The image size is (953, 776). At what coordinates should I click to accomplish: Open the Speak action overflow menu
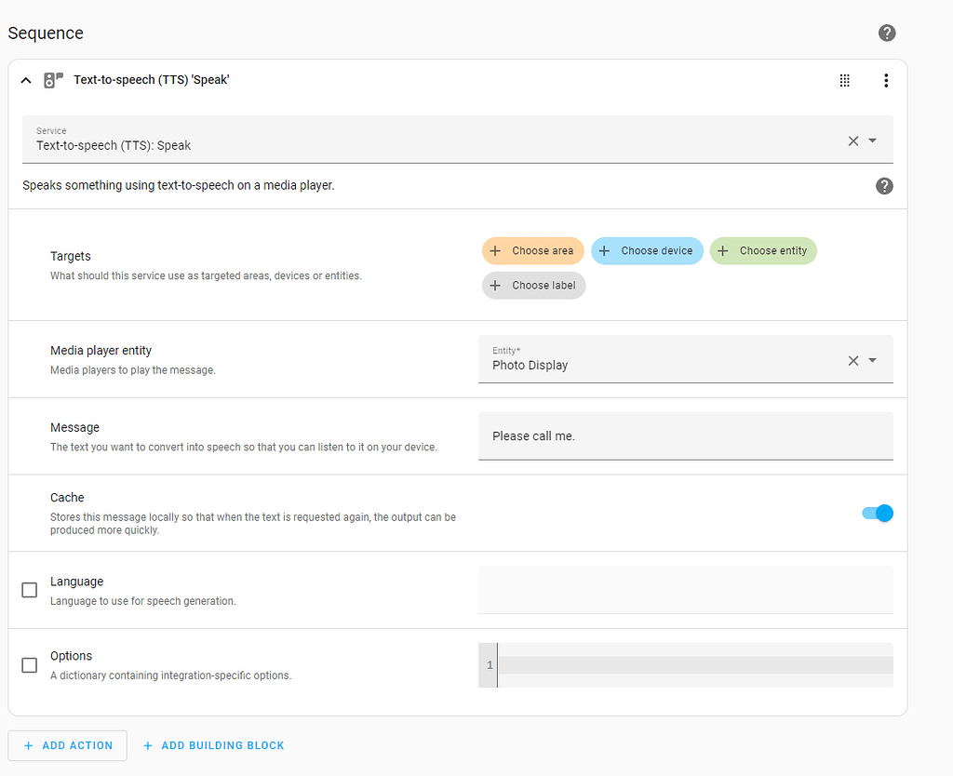click(886, 80)
